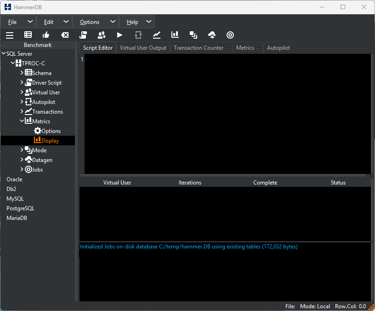The width and height of the screenshot is (375, 311).
Task: Click the Jobs target toolbar icon
Action: (230, 35)
